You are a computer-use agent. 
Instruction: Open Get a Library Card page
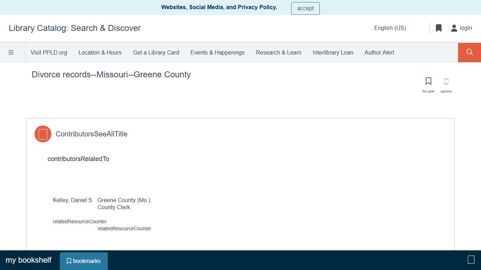[x=156, y=52]
